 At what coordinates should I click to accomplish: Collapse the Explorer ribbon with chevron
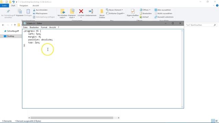click(x=214, y=5)
